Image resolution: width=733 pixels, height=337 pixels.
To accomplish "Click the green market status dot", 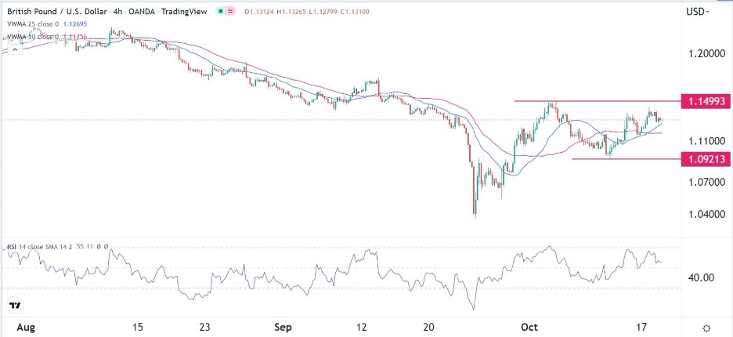I will point(222,12).
